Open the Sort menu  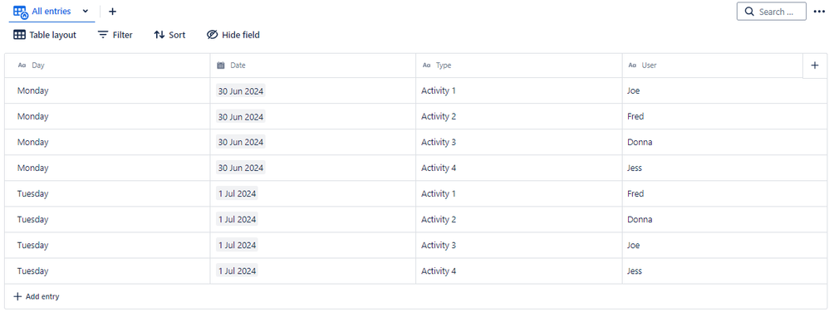pos(169,35)
